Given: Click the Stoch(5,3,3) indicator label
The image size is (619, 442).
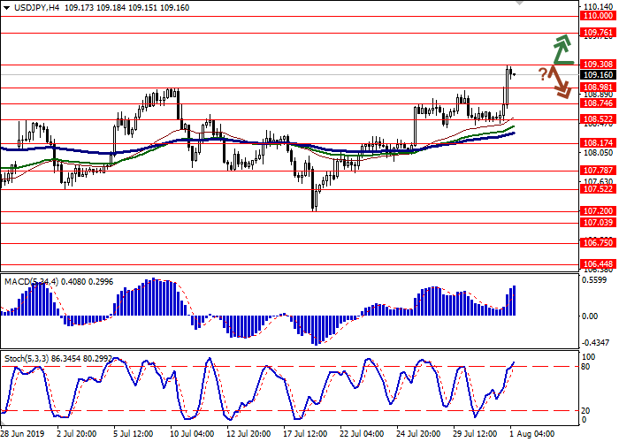Looking at the screenshot, I should pos(27,358).
